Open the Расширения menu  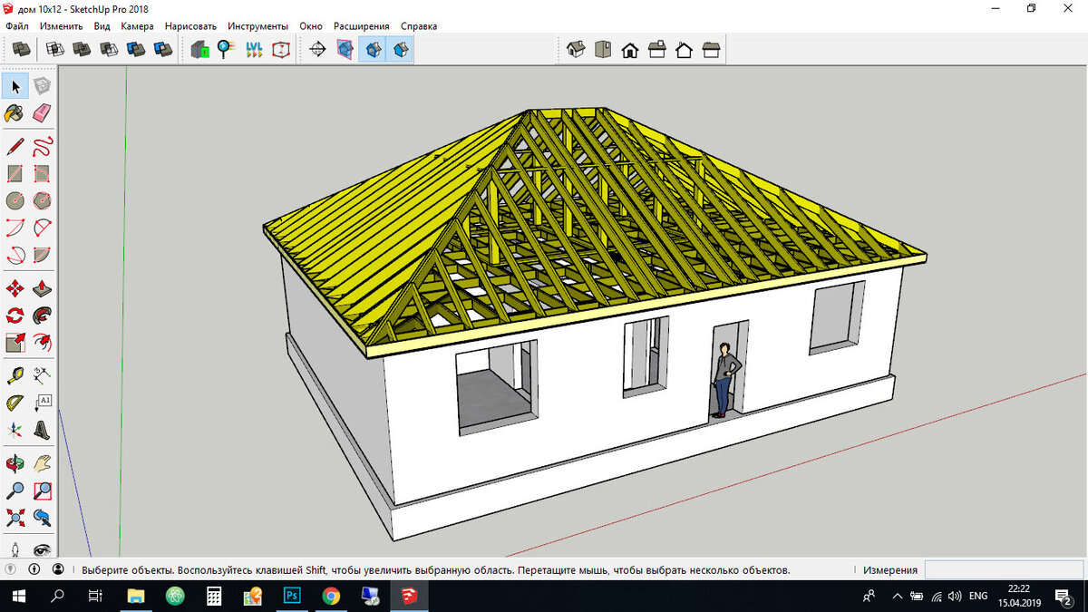(362, 26)
